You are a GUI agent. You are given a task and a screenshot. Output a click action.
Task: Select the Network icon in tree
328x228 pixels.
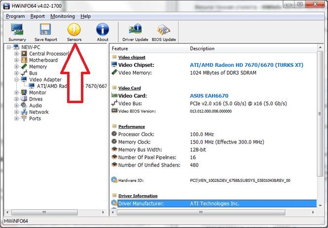pos(24,112)
